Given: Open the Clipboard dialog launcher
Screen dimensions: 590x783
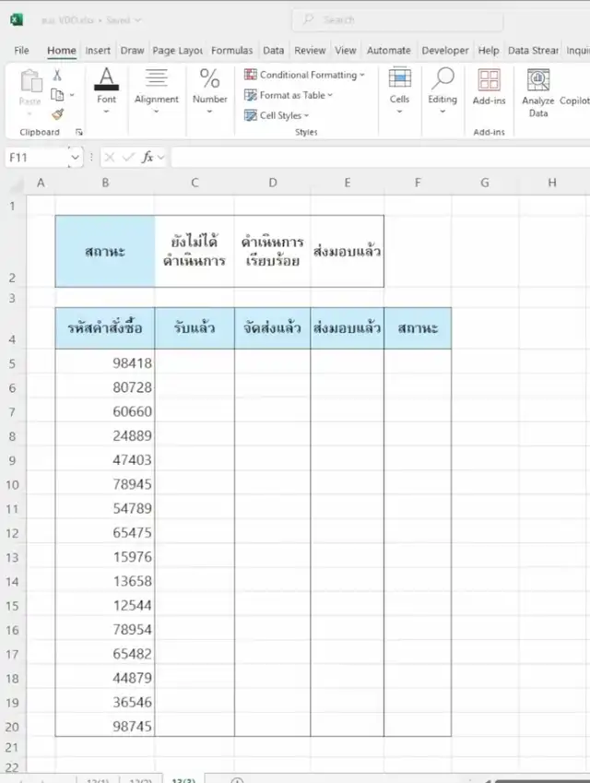Looking at the screenshot, I should [78, 133].
